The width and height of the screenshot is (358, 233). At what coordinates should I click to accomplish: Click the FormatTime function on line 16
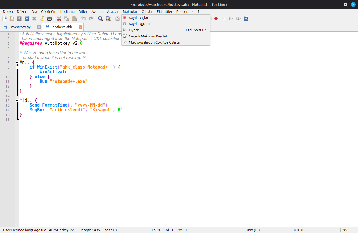click(55, 105)
